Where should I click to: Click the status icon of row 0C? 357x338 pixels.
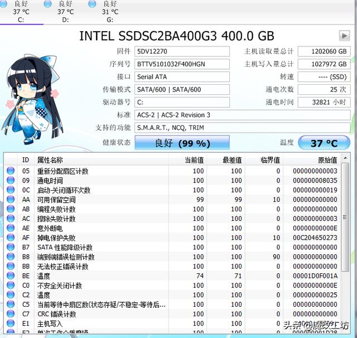pyautogui.click(x=11, y=190)
